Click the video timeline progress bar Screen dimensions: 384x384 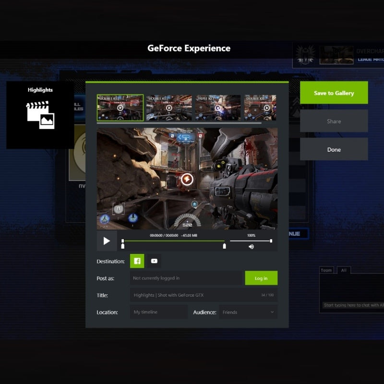pyautogui.click(x=173, y=241)
